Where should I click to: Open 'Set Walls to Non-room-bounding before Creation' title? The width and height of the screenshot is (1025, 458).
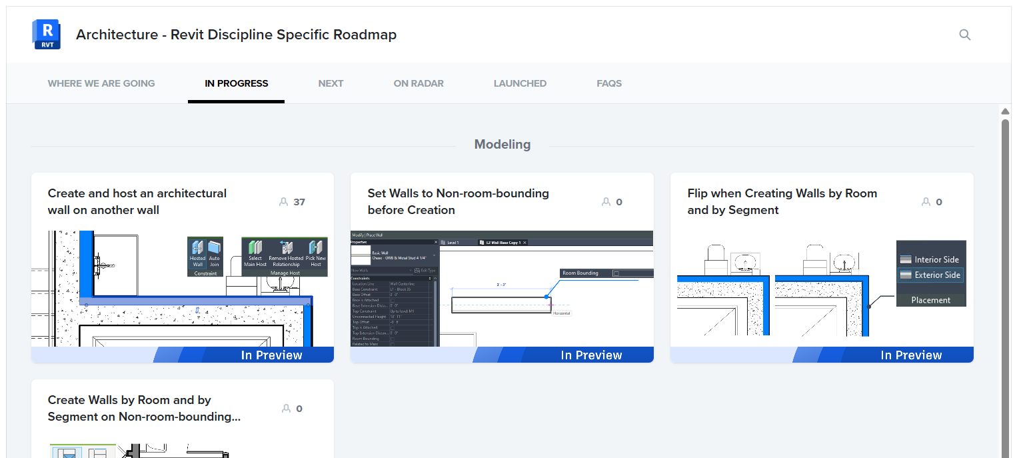coord(458,201)
